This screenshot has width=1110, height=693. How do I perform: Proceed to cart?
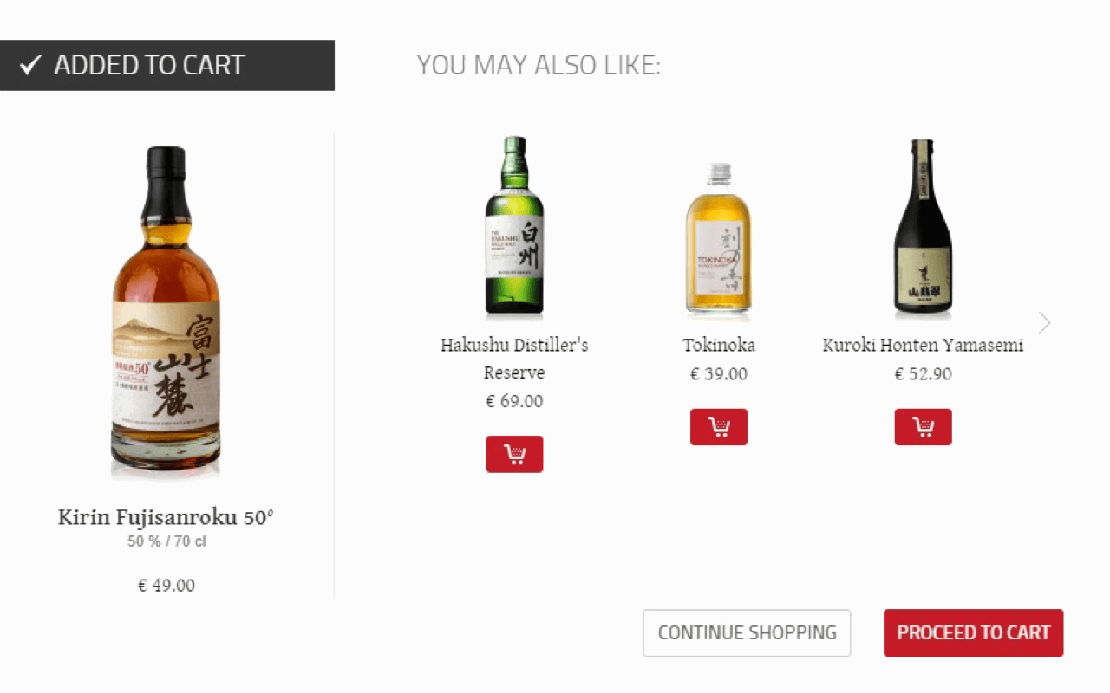point(973,632)
